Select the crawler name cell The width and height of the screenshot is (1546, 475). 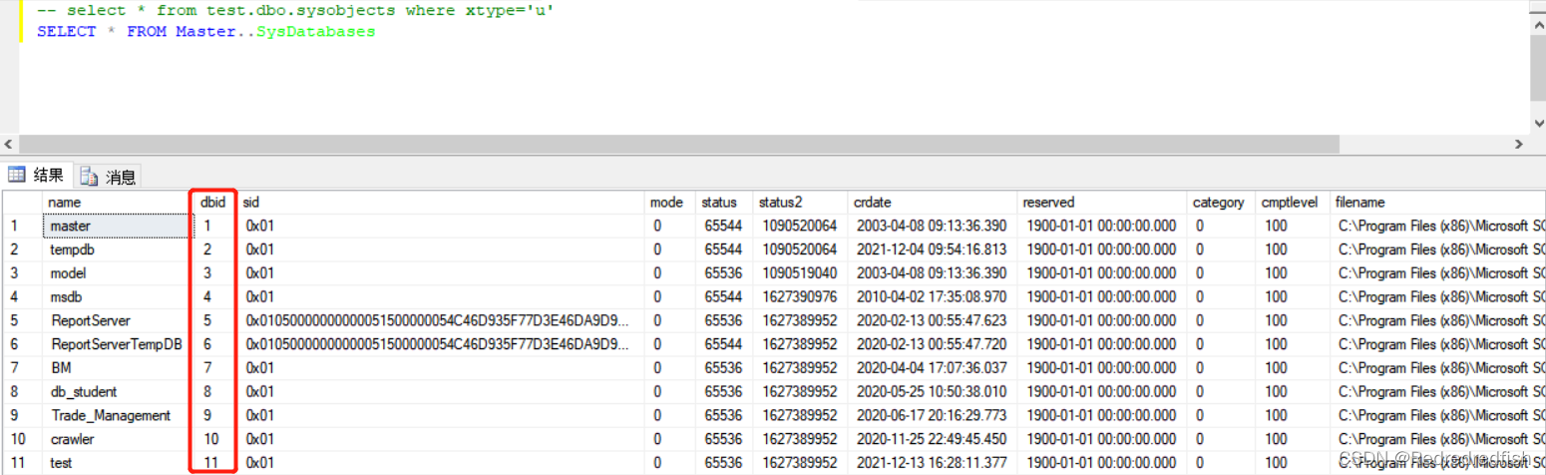(x=117, y=439)
